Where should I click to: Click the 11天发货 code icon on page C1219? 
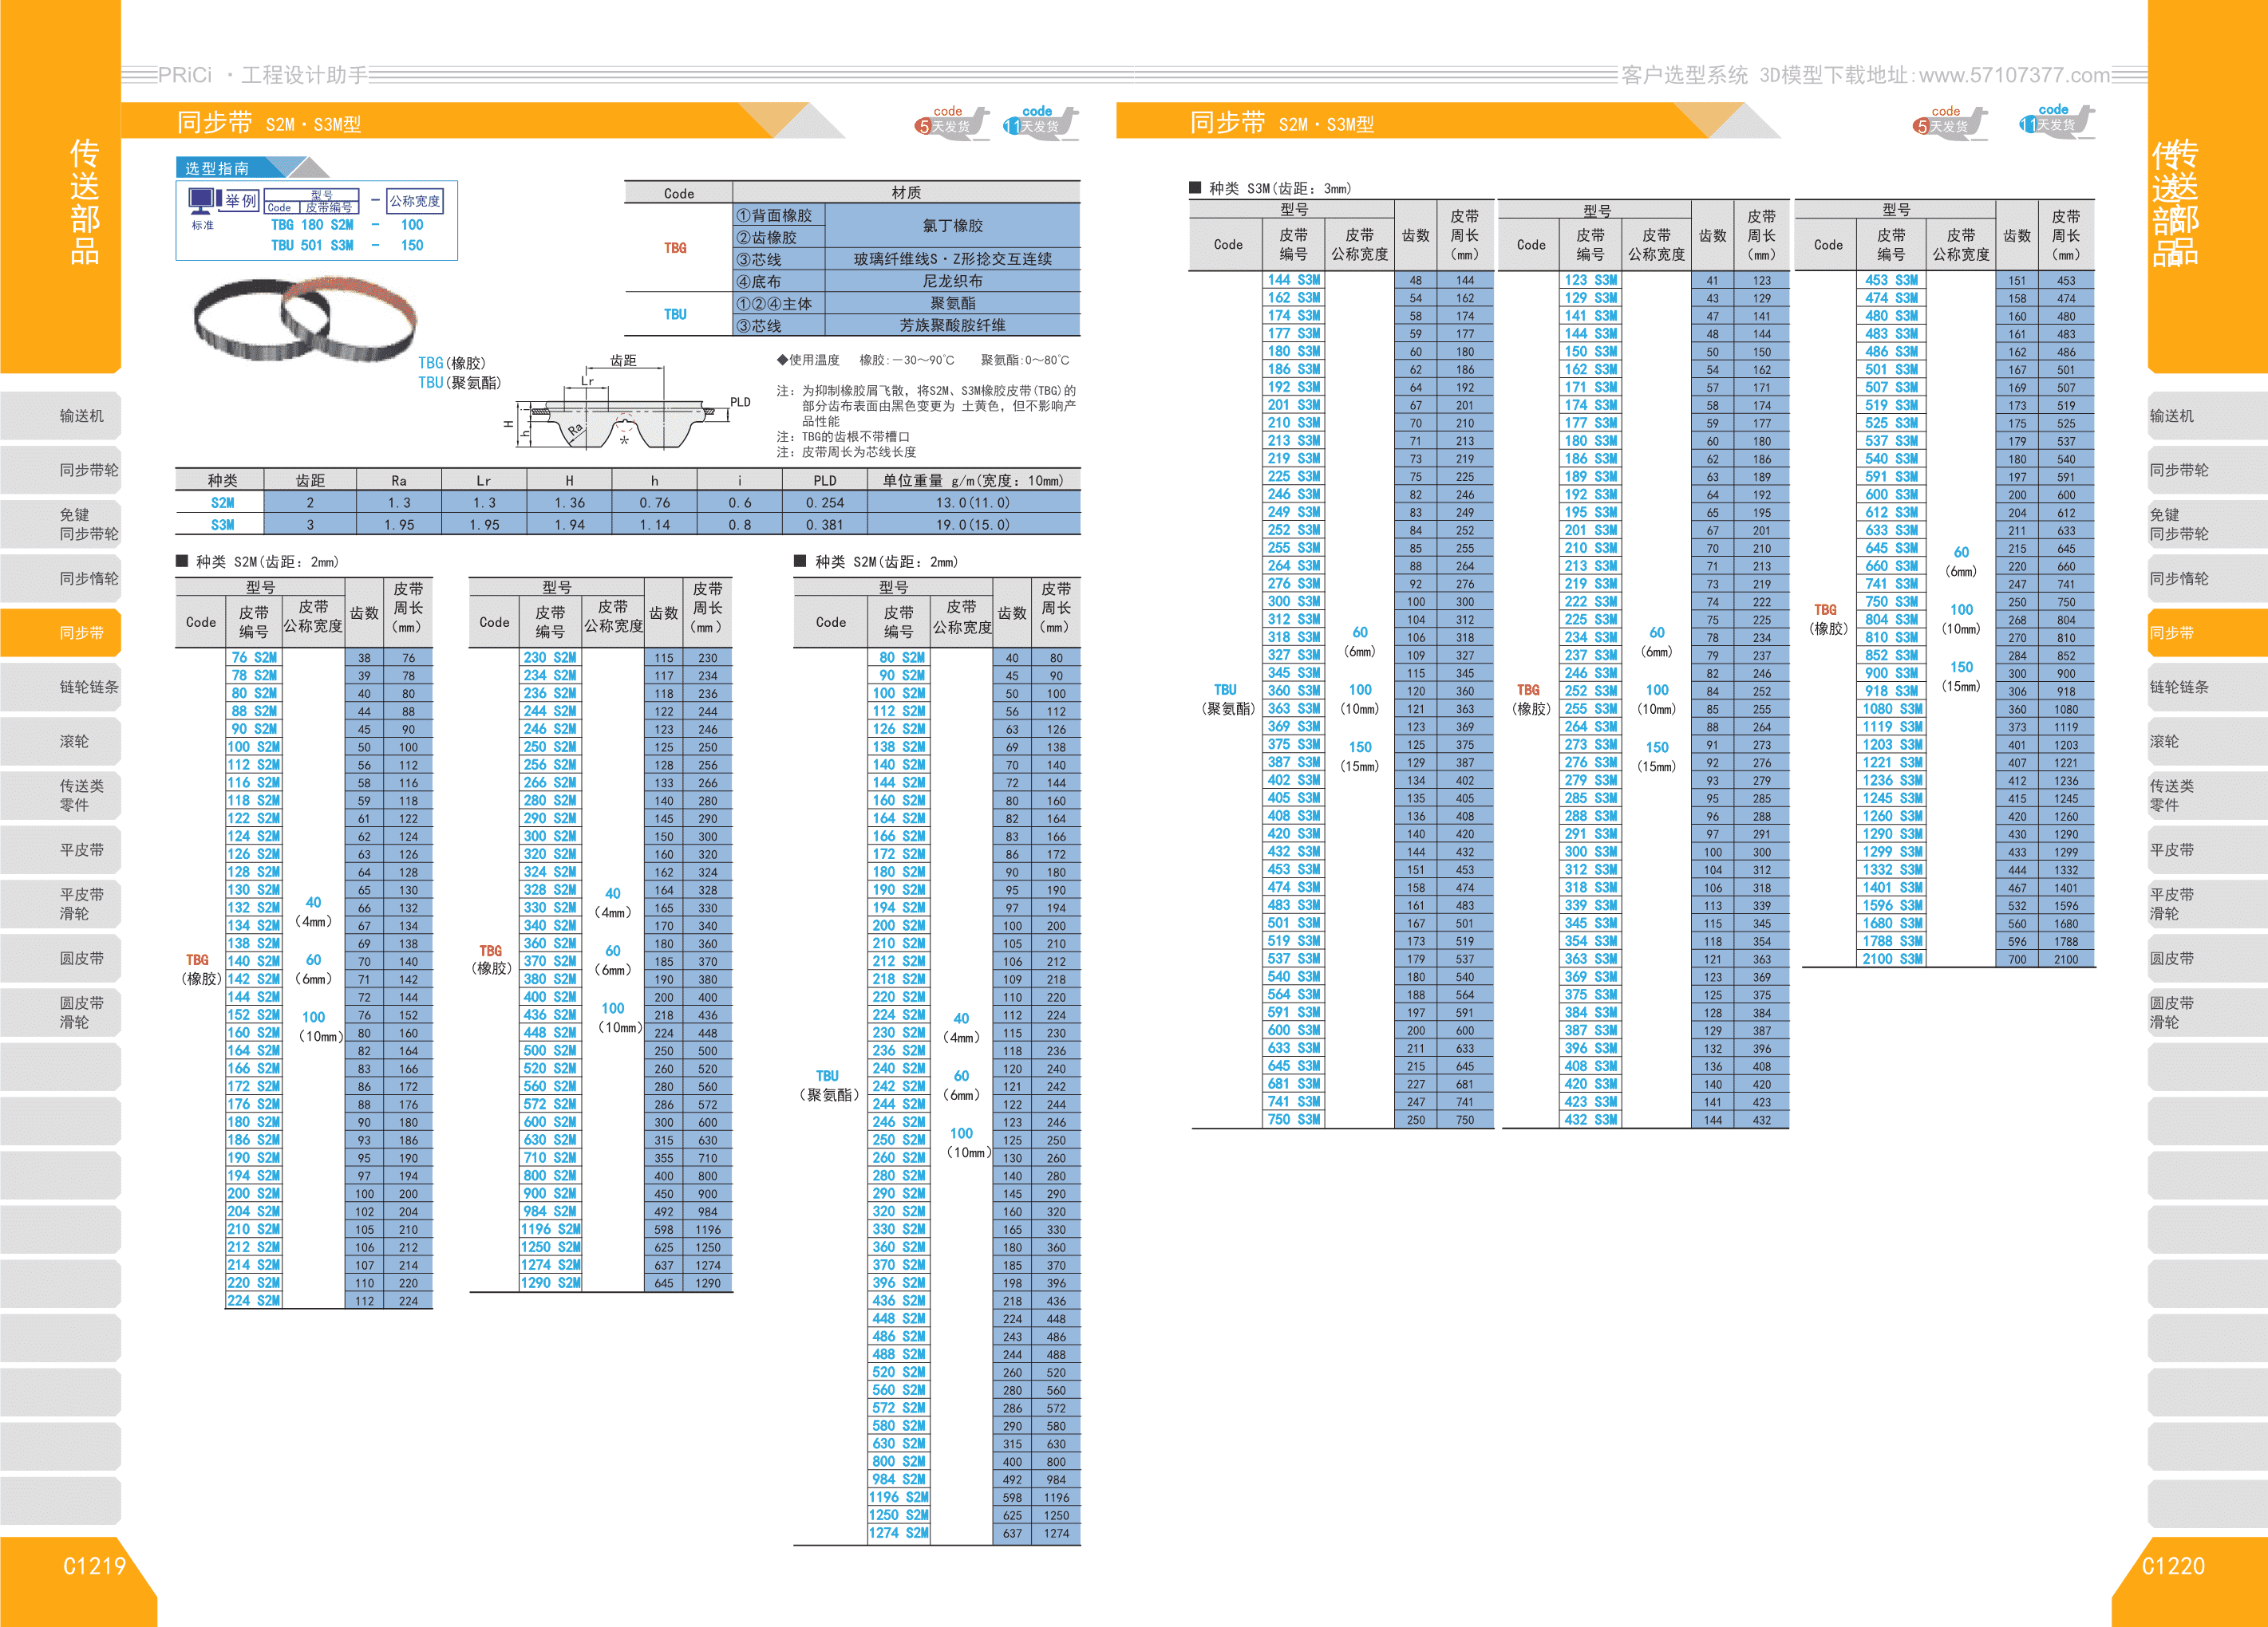tap(1041, 122)
